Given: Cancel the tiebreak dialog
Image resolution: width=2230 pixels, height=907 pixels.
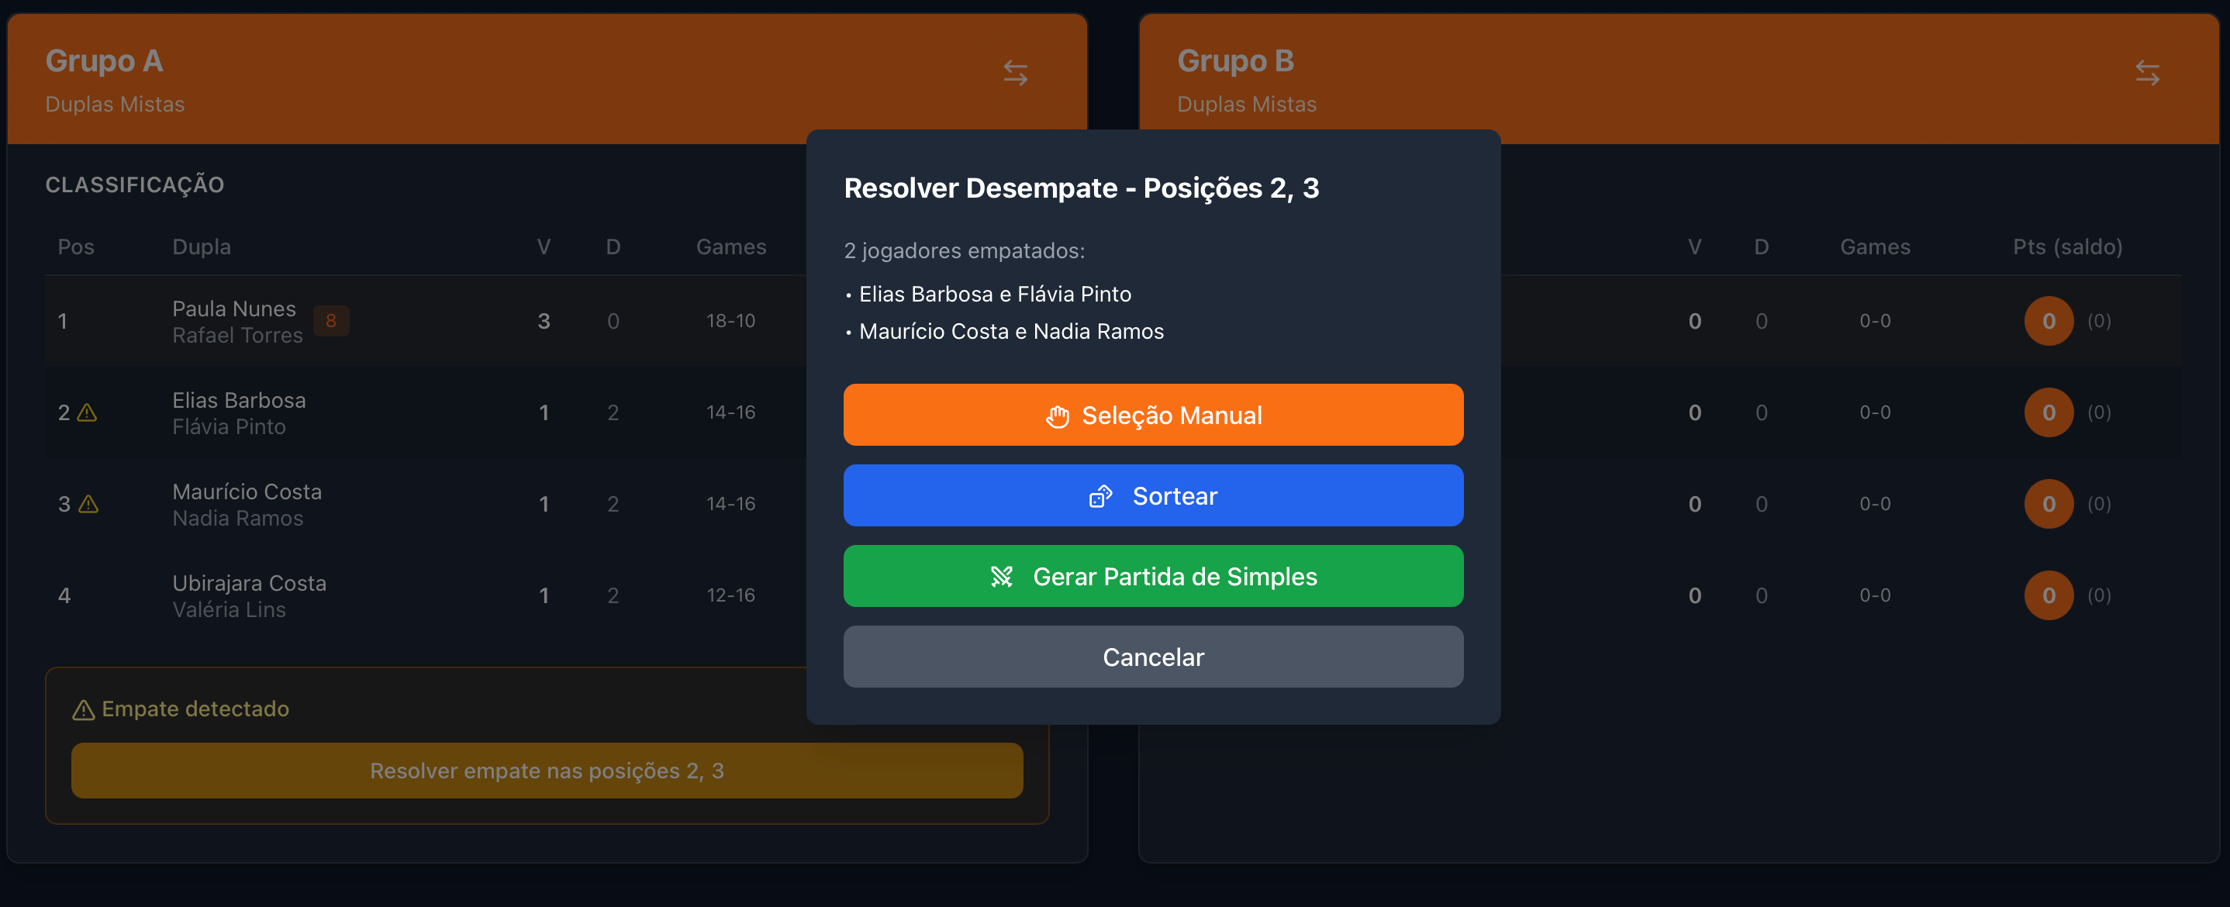Looking at the screenshot, I should [x=1153, y=656].
